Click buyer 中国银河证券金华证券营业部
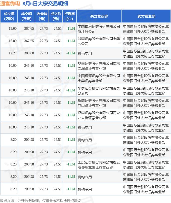Viewport: 171px width, 203px height. coord(99,78)
